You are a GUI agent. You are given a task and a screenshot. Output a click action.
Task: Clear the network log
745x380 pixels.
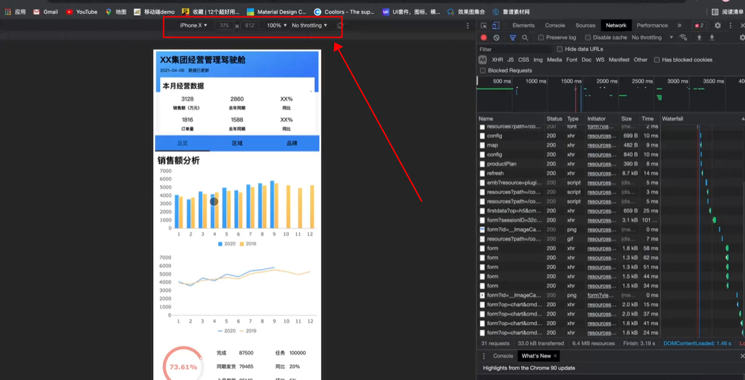coord(497,38)
